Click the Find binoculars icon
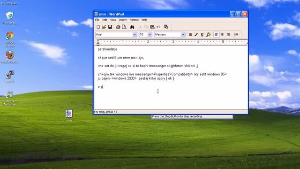Viewport: 300px width, 169px height. 132,27
